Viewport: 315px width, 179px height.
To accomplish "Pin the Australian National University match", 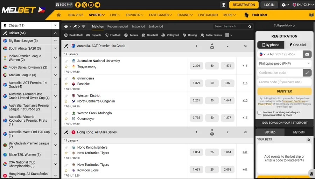I will point(66,61).
